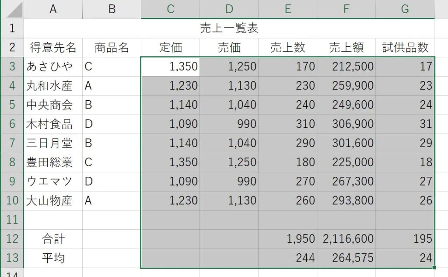Select the active cell with 1,350 in row 3
448x277 pixels.
click(x=170, y=67)
